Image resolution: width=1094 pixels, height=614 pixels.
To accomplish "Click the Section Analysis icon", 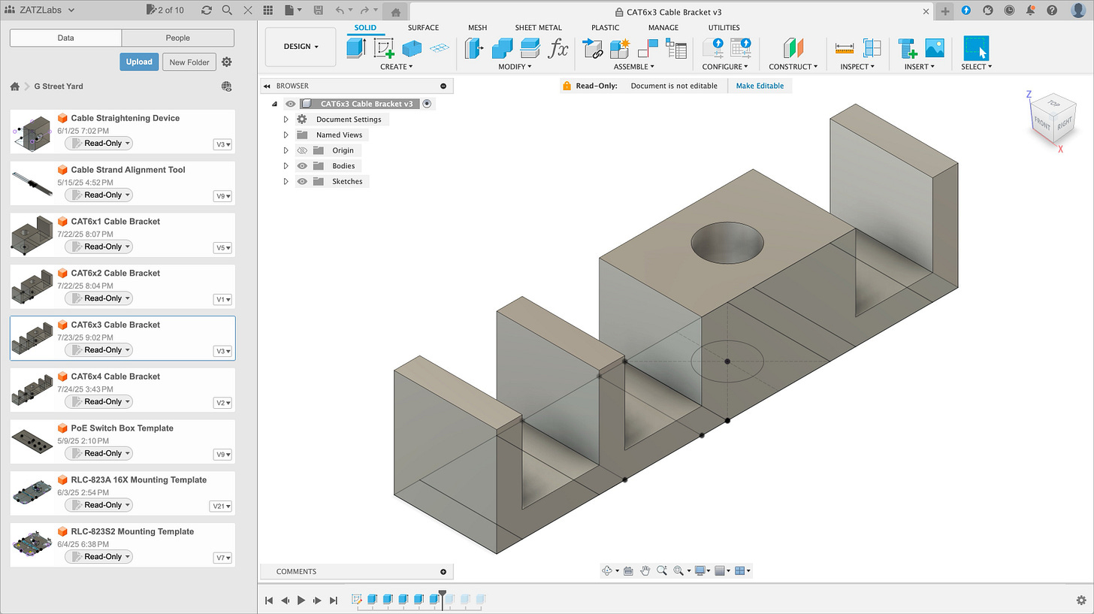I will [872, 48].
